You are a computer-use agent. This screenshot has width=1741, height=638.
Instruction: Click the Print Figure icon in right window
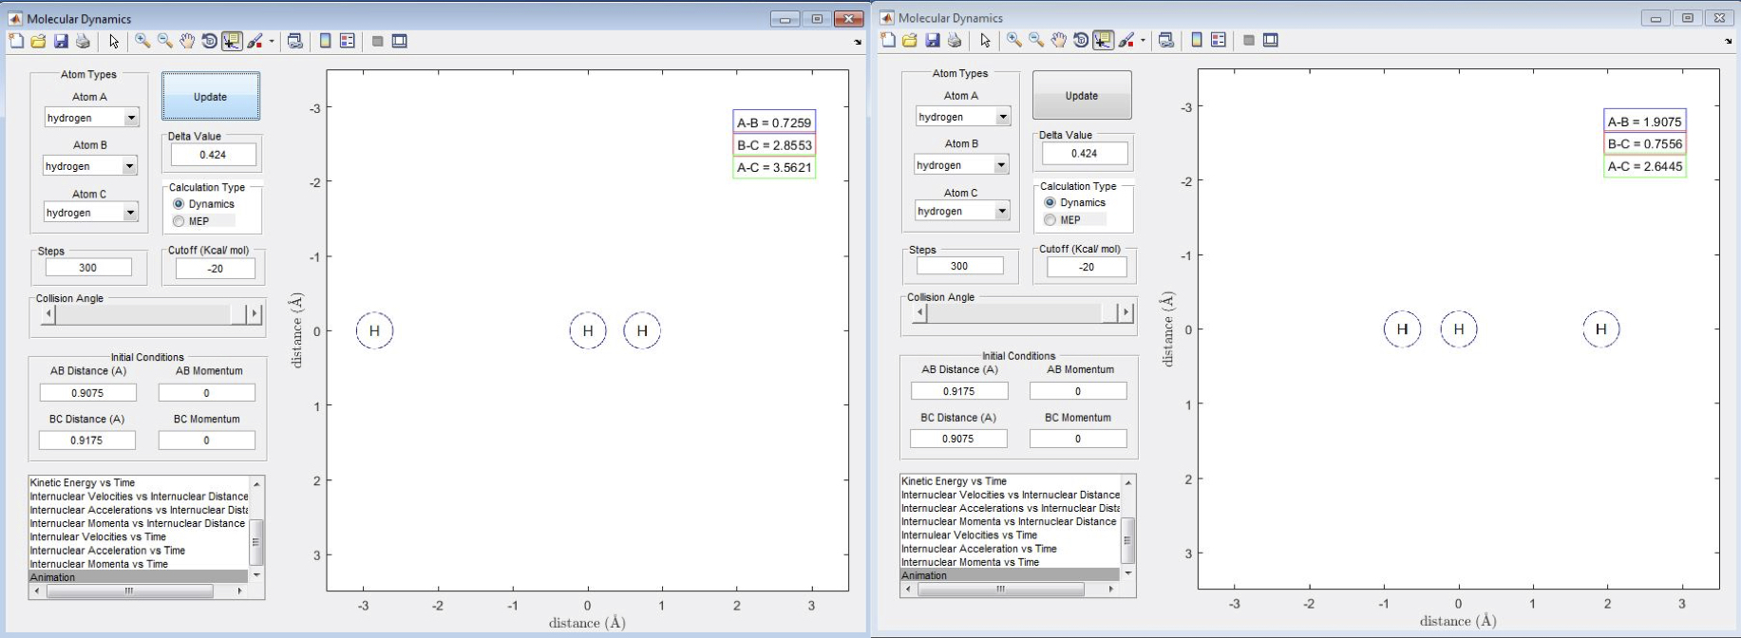[955, 40]
